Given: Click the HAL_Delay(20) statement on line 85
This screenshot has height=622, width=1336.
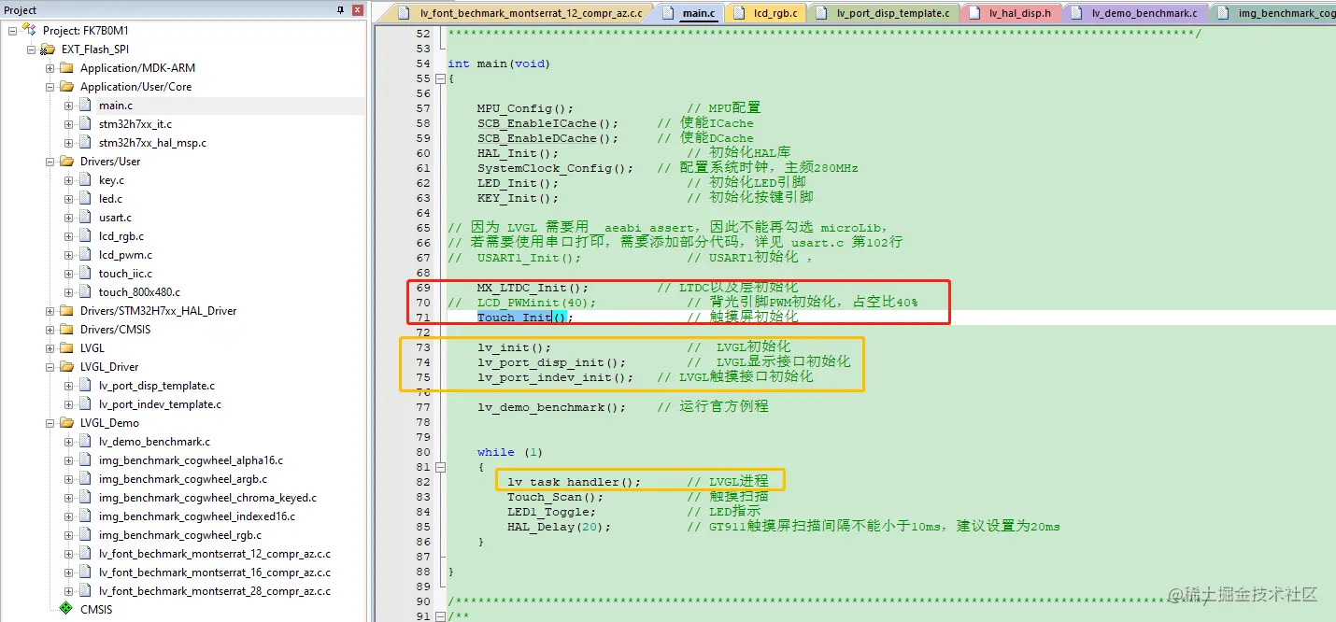Looking at the screenshot, I should coord(560,527).
